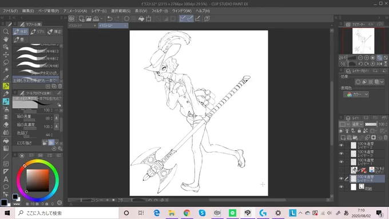Image resolution: width=389 pixels, height=219 pixels.
Task: Show the hidden 3D layer
Action: coord(342,170)
